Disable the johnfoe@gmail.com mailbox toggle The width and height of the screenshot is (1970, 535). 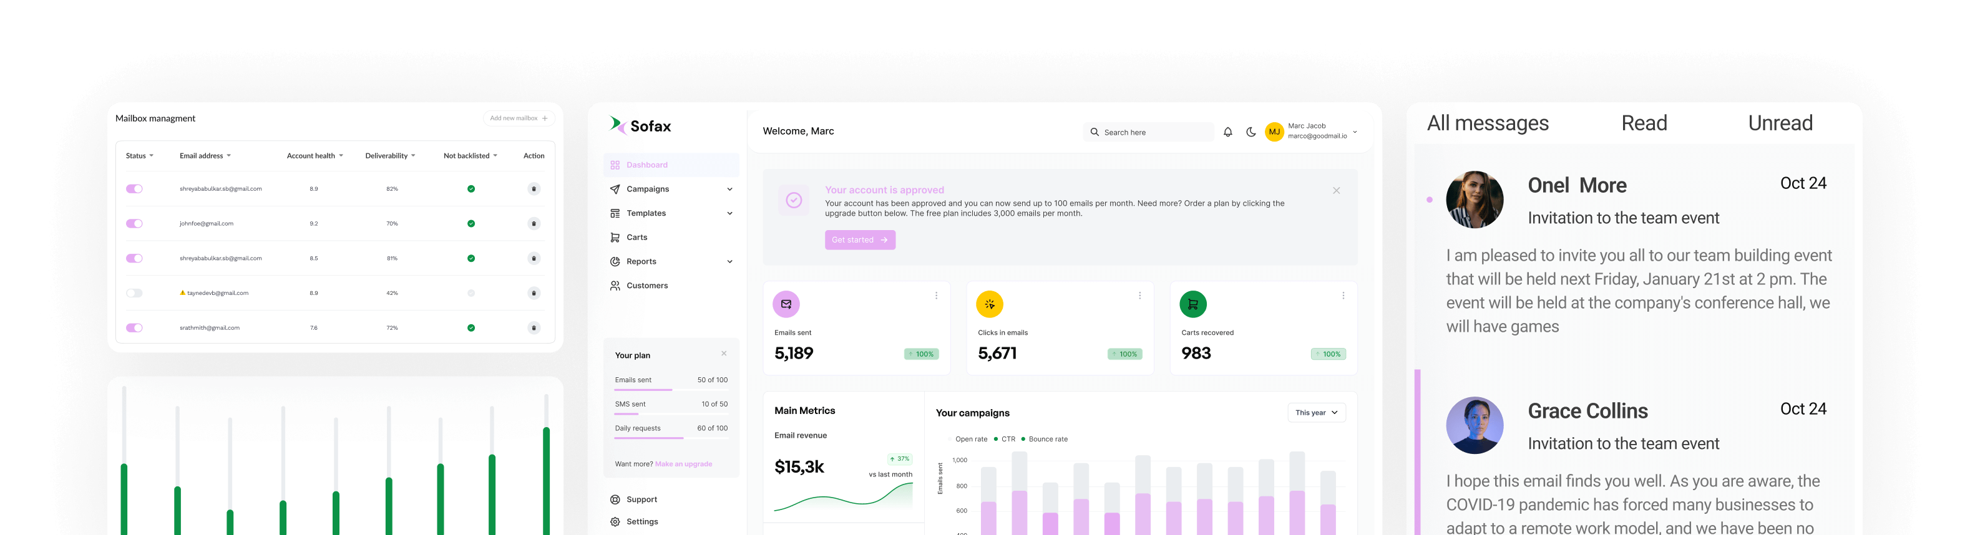pos(135,224)
